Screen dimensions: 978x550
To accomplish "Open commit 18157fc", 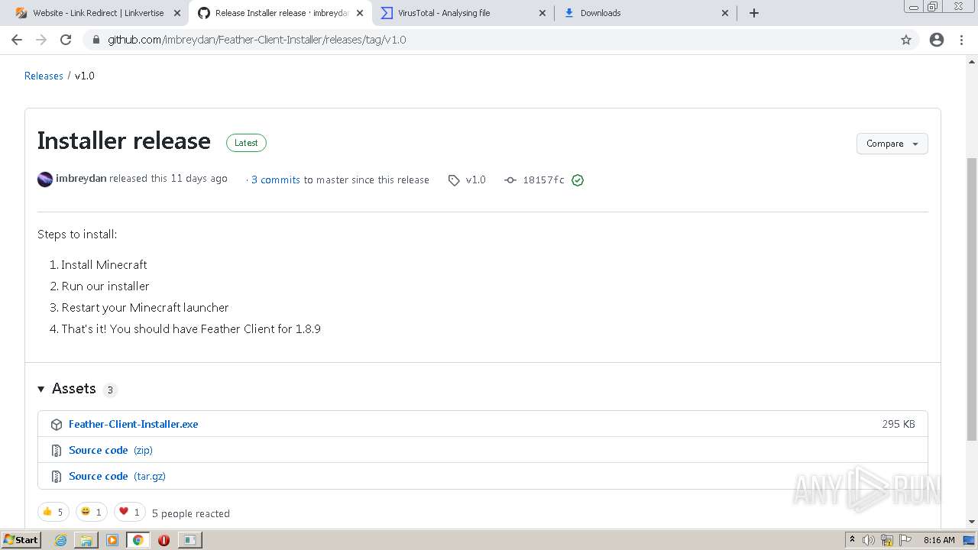I will (543, 180).
